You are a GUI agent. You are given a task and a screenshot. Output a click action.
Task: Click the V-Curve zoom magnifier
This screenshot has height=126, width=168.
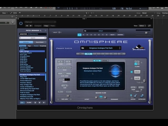tap(142, 63)
